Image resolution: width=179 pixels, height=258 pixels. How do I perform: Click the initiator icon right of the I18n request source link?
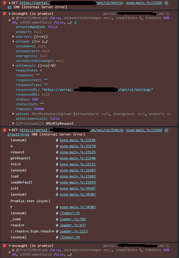(x=166, y=130)
